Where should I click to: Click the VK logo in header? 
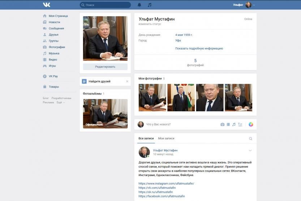(47, 5)
